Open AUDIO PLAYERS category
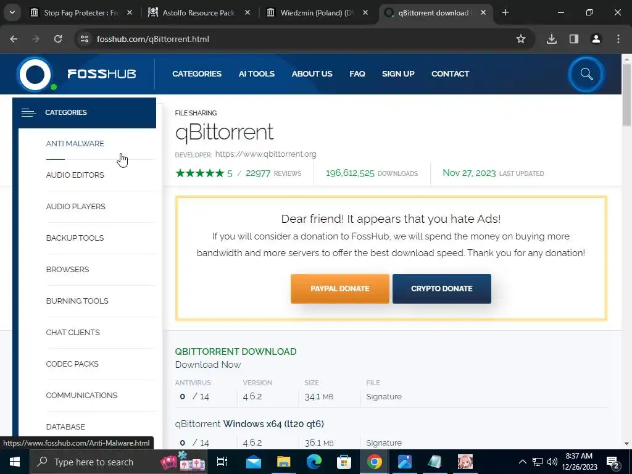The width and height of the screenshot is (632, 474). click(76, 206)
